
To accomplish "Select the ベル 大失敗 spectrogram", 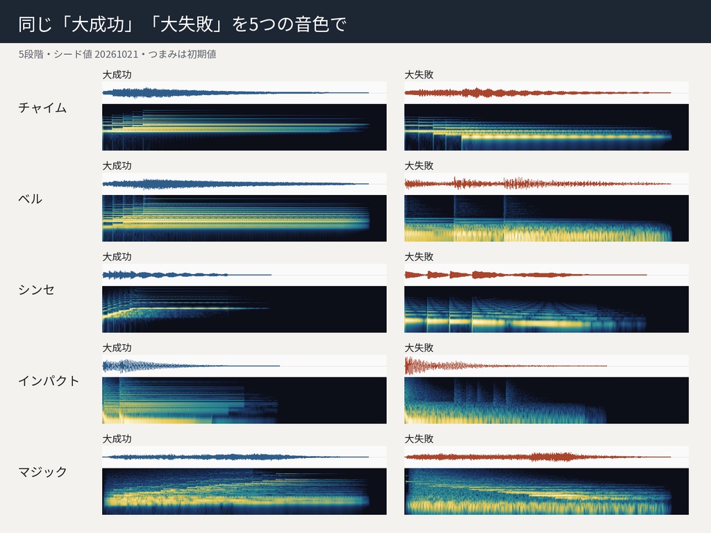I will (x=546, y=219).
